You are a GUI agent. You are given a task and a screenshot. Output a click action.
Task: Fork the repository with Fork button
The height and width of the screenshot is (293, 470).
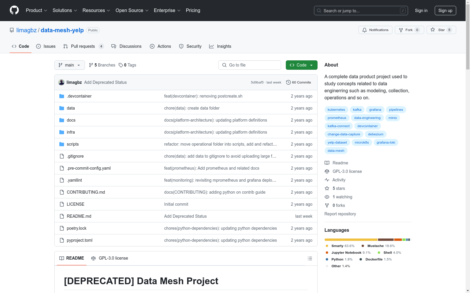[409, 30]
